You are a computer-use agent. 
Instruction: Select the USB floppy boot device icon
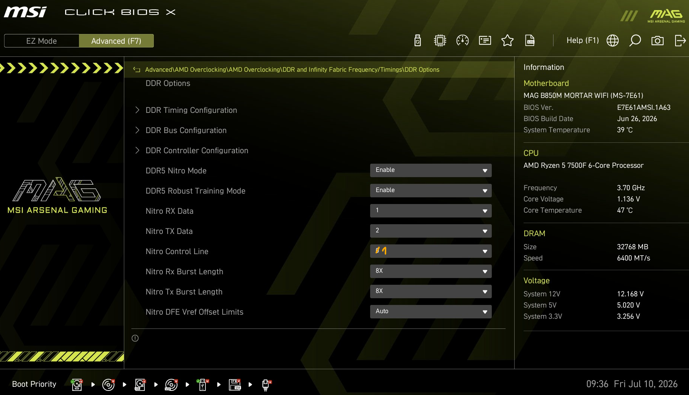click(234, 384)
